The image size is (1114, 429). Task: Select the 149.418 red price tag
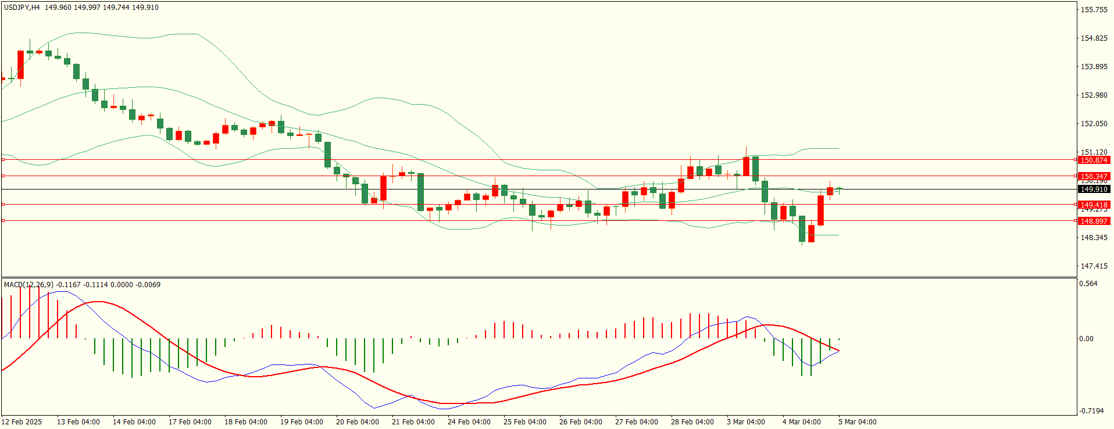click(x=1094, y=205)
